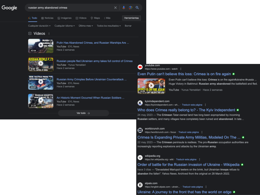The image size is (260, 195).
Task: Click Borrar to reset filters
Action: 128,26
